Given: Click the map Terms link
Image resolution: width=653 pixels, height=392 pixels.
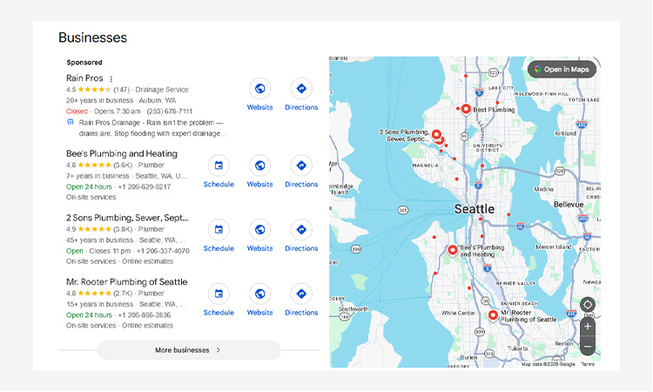Looking at the screenshot, I should pos(588,364).
